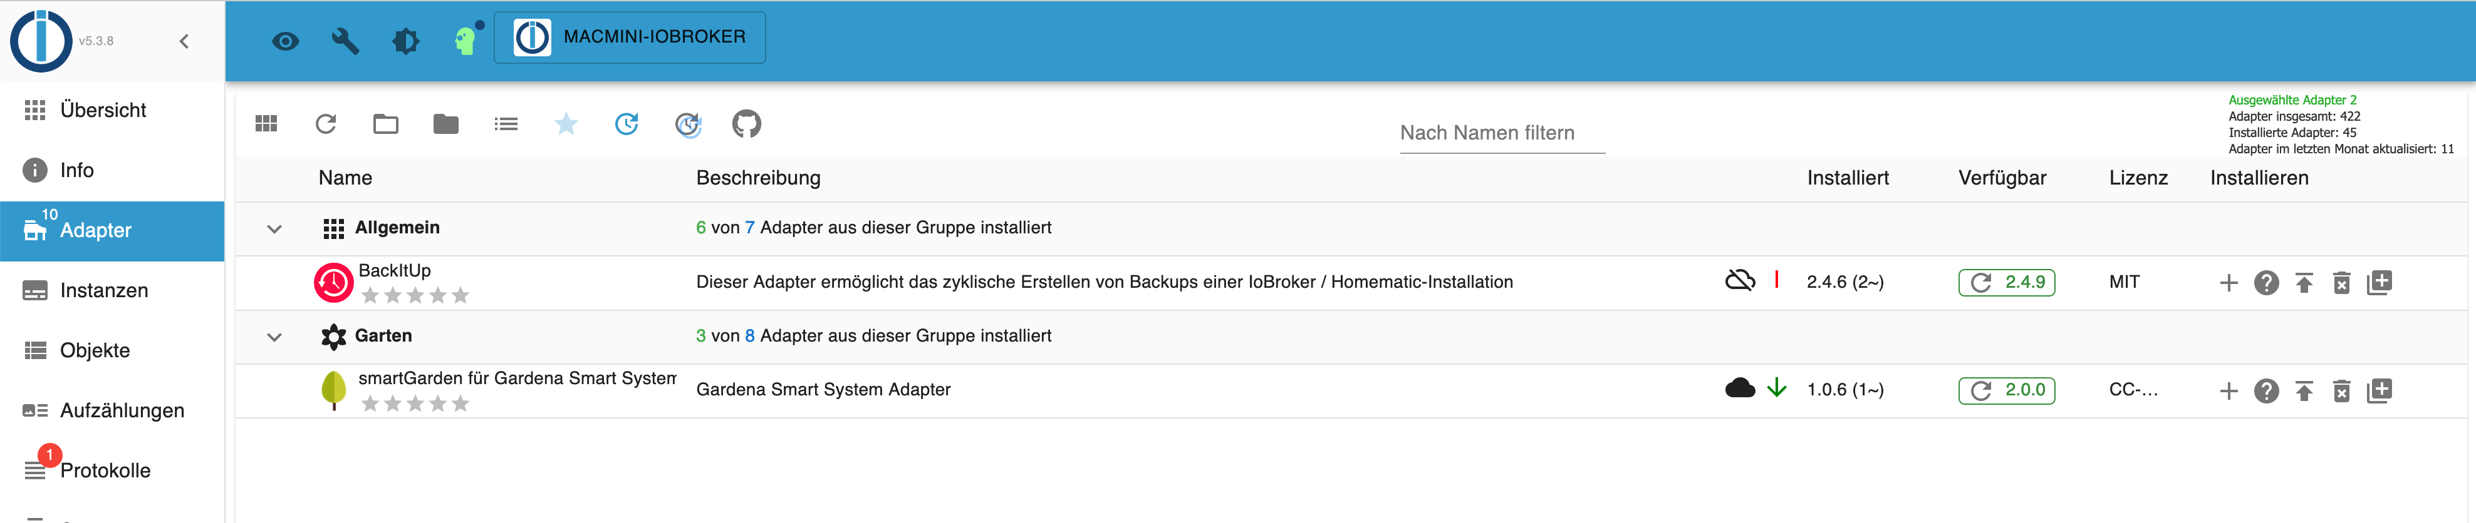The height and width of the screenshot is (523, 2476).
Task: Click the BackItUp delete trash icon
Action: tap(2341, 283)
